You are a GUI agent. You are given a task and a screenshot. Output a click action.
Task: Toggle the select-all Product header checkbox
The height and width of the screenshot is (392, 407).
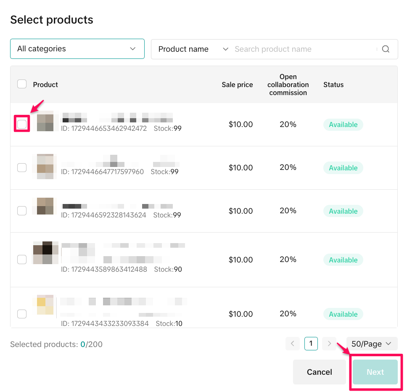click(x=22, y=84)
